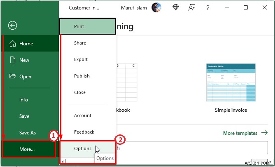Image resolution: width=275 pixels, height=167 pixels.
Task: Choose Open in the green sidebar
Action: click(x=30, y=77)
